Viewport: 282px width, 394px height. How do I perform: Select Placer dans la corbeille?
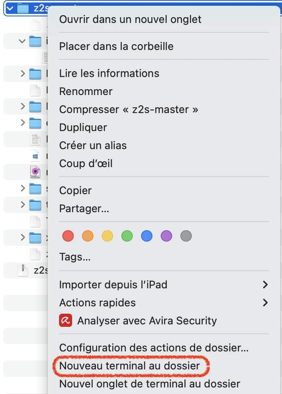[x=116, y=46]
